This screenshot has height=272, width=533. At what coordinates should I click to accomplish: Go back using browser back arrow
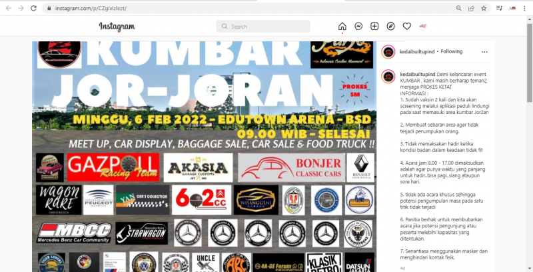tap(9, 8)
